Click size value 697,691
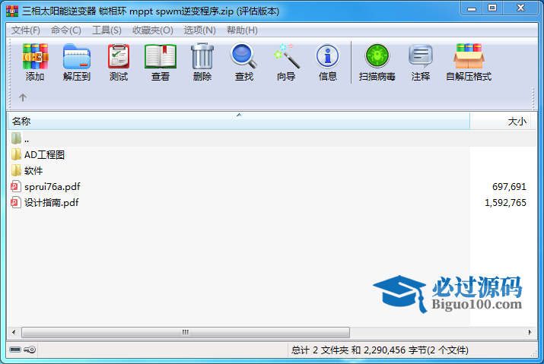Image resolution: width=544 pixels, height=364 pixels. (x=509, y=187)
